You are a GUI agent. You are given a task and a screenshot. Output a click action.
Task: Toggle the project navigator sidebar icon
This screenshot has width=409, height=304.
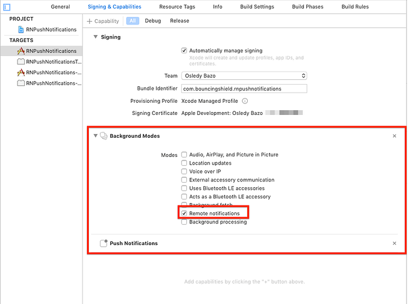pos(7,7)
